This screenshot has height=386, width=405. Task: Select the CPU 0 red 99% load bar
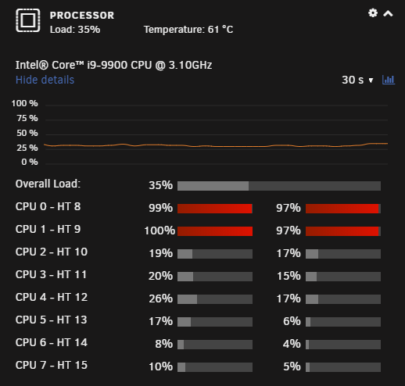pyautogui.click(x=215, y=209)
